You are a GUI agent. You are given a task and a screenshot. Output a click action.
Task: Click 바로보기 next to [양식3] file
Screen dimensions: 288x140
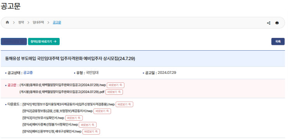(74, 118)
